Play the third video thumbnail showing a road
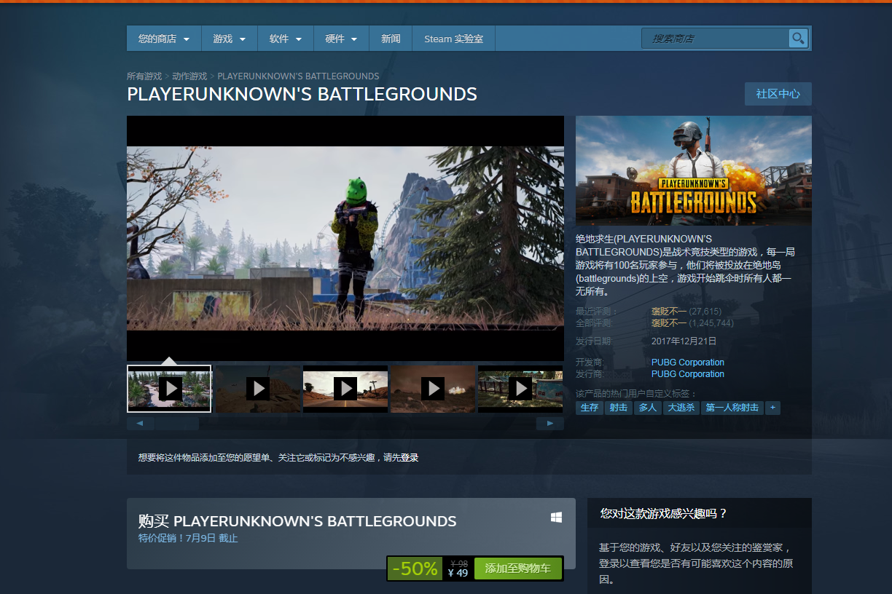892x594 pixels. [x=345, y=389]
